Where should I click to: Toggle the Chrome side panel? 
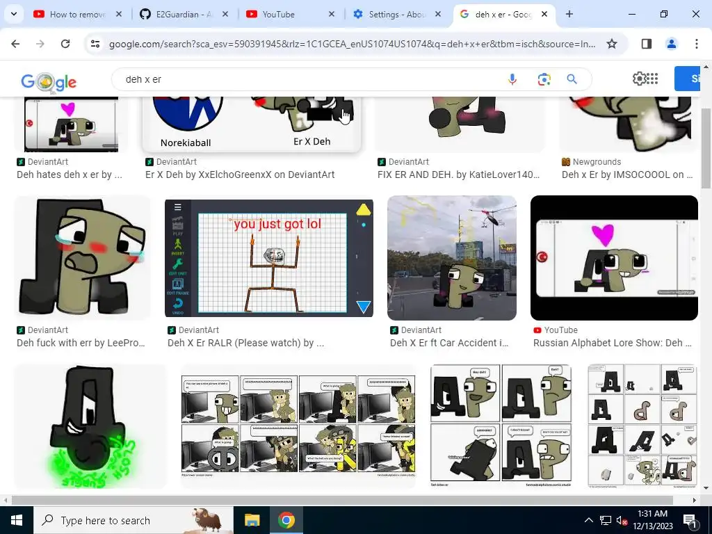click(646, 44)
